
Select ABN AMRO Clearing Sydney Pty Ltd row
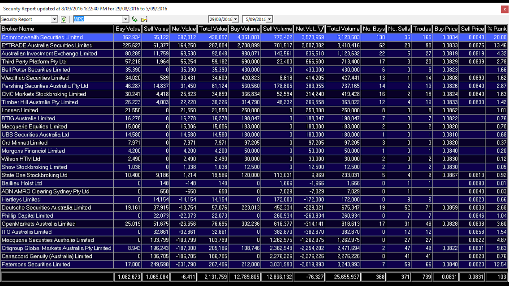(x=254, y=191)
